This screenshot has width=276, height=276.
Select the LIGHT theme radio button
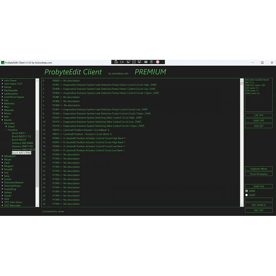(246, 195)
